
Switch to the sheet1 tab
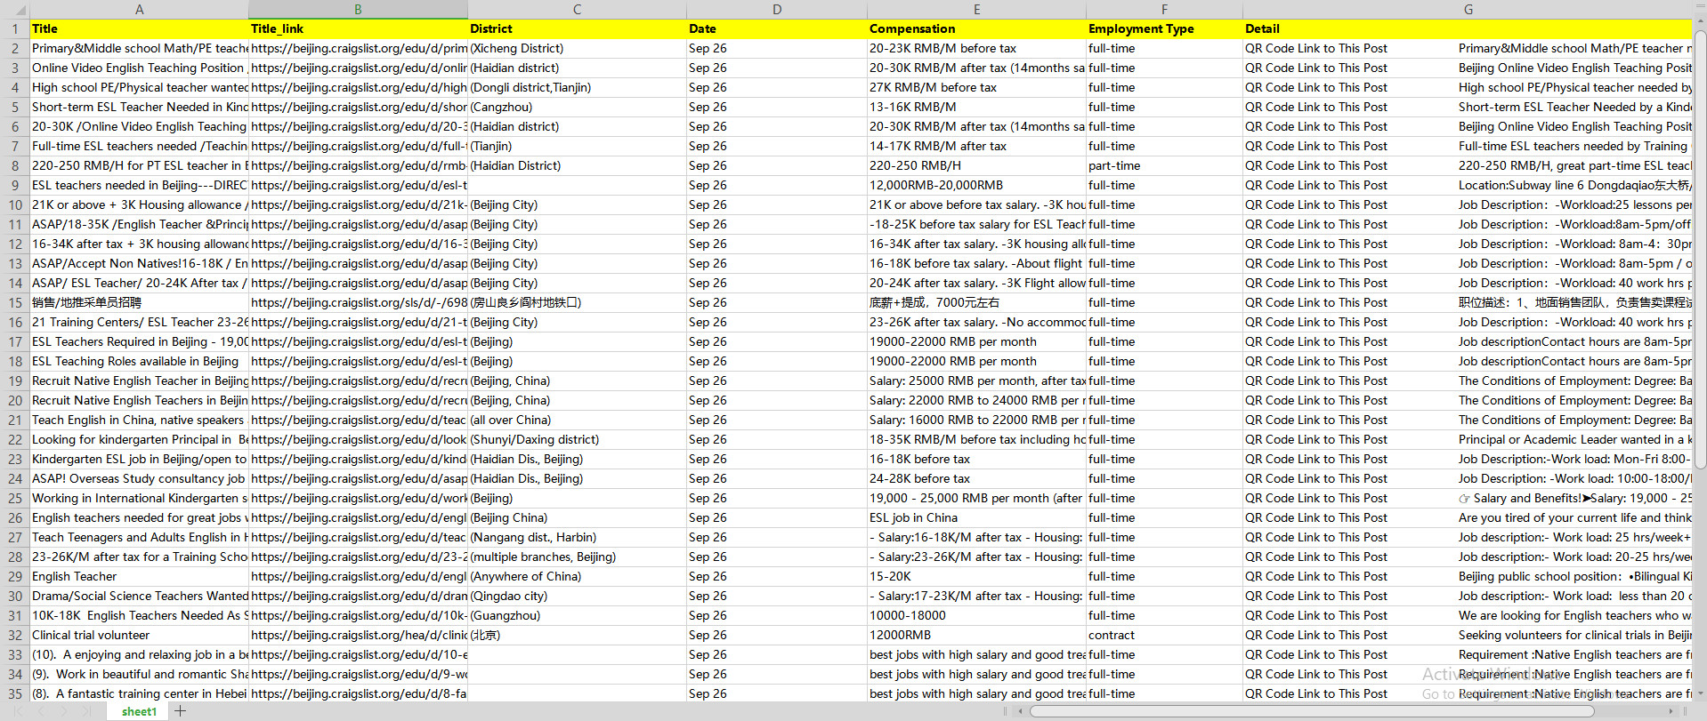(139, 711)
